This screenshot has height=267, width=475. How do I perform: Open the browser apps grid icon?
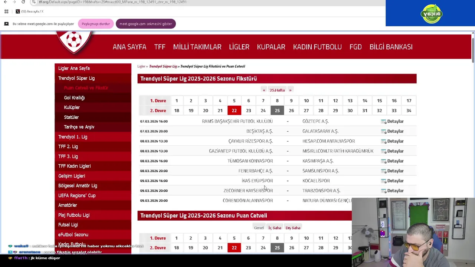(x=6, y=11)
